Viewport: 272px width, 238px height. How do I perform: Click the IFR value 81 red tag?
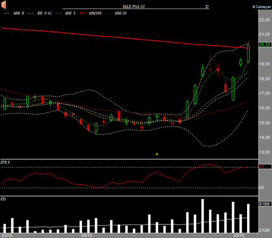[x=262, y=167]
